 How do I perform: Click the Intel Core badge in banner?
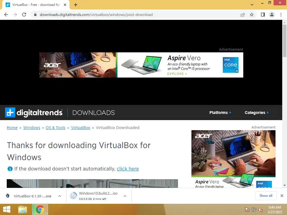point(231,65)
